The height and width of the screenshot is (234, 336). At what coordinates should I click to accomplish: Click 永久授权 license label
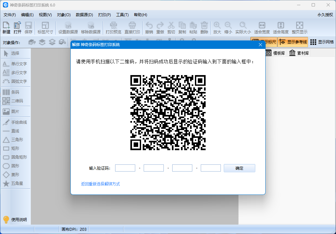click(x=325, y=15)
